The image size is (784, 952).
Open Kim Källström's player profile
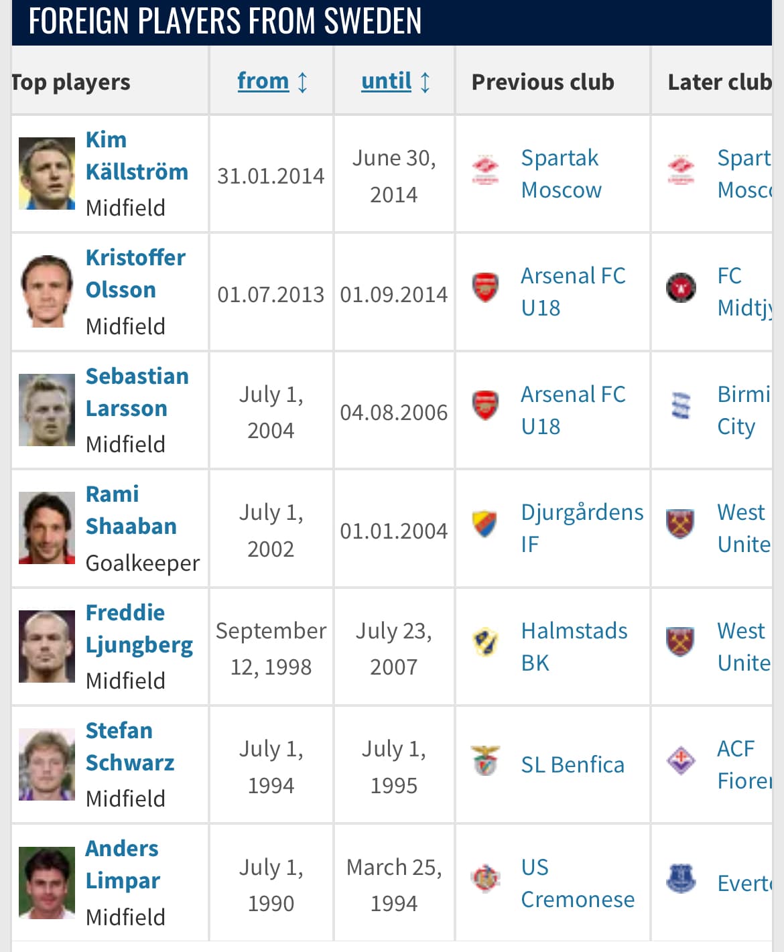[137, 156]
